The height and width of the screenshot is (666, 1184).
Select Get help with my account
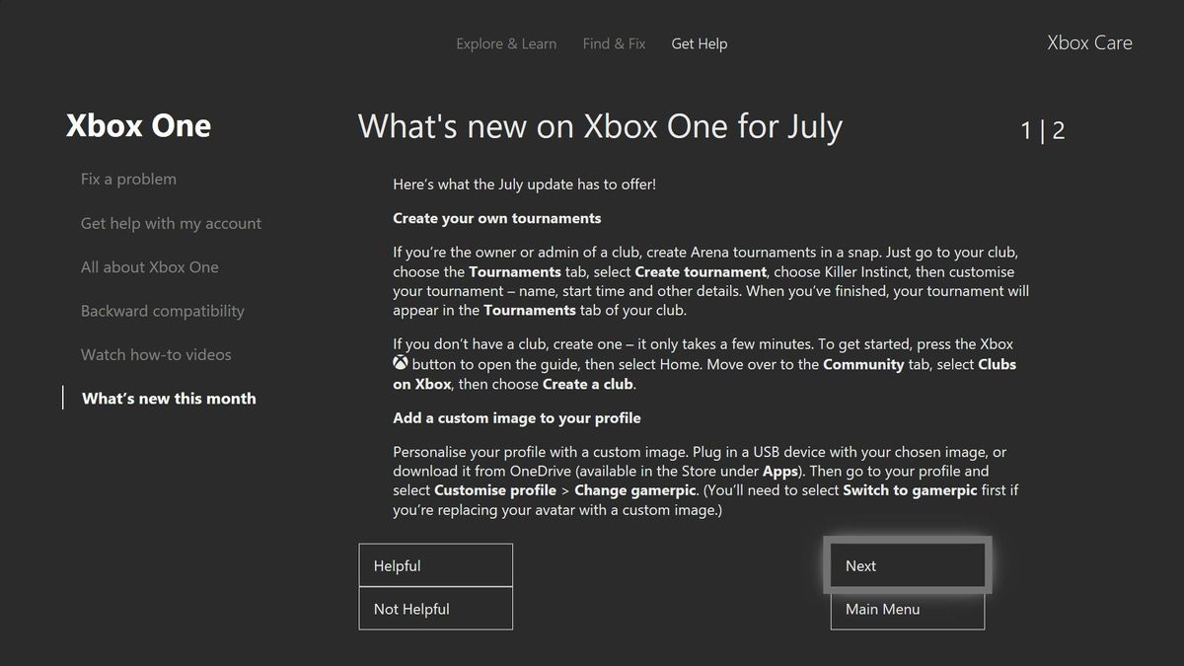pos(170,223)
